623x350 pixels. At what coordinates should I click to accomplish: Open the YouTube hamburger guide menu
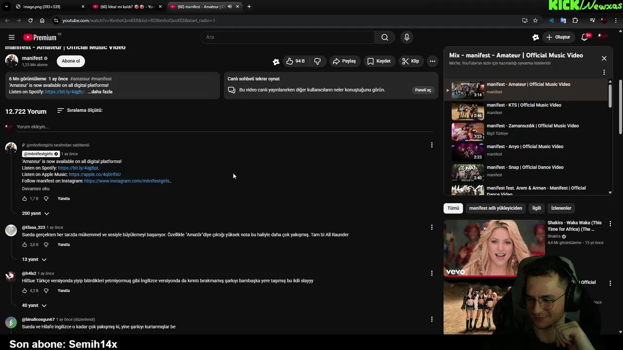click(x=12, y=37)
